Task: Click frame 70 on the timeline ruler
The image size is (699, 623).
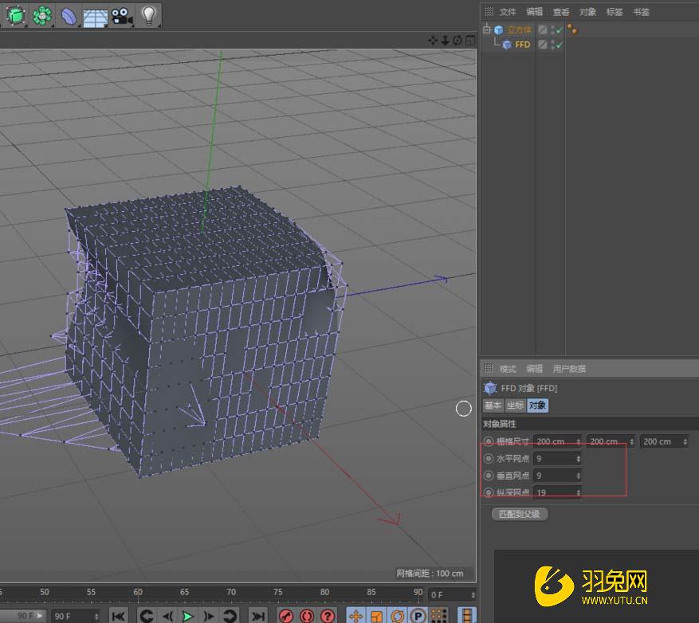Action: tap(231, 592)
